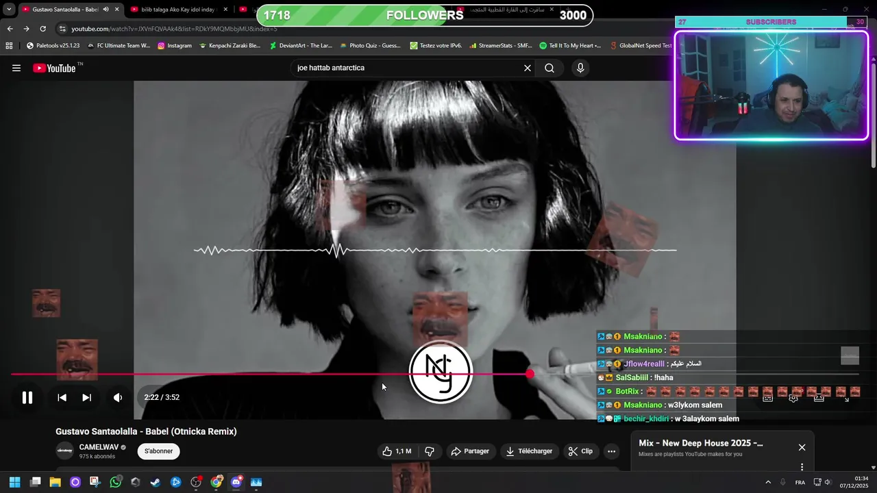Open the Paletools v25.1.23 bookmark

[53, 46]
